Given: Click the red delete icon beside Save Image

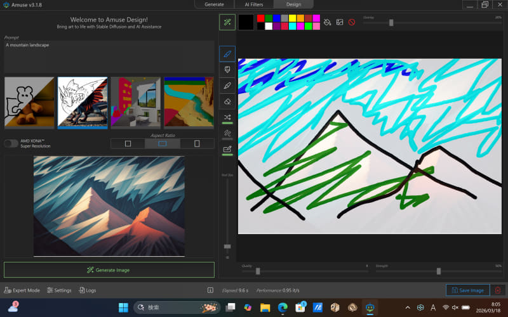Looking at the screenshot, I should (x=498, y=290).
